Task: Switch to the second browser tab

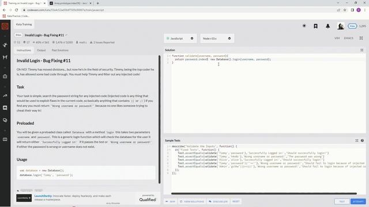Action: 70,3
